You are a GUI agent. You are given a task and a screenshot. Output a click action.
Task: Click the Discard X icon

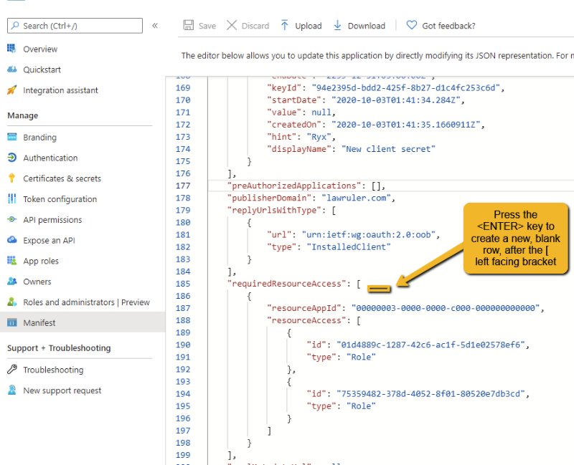(x=231, y=25)
